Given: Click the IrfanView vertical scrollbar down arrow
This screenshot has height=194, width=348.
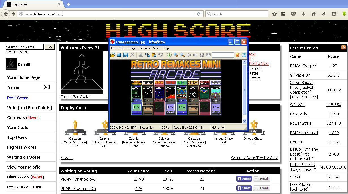Looking at the screenshot, I should pyautogui.click(x=245, y=121).
